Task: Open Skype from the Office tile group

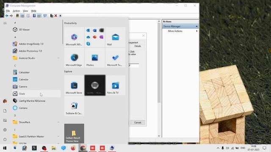Action: pos(88,43)
